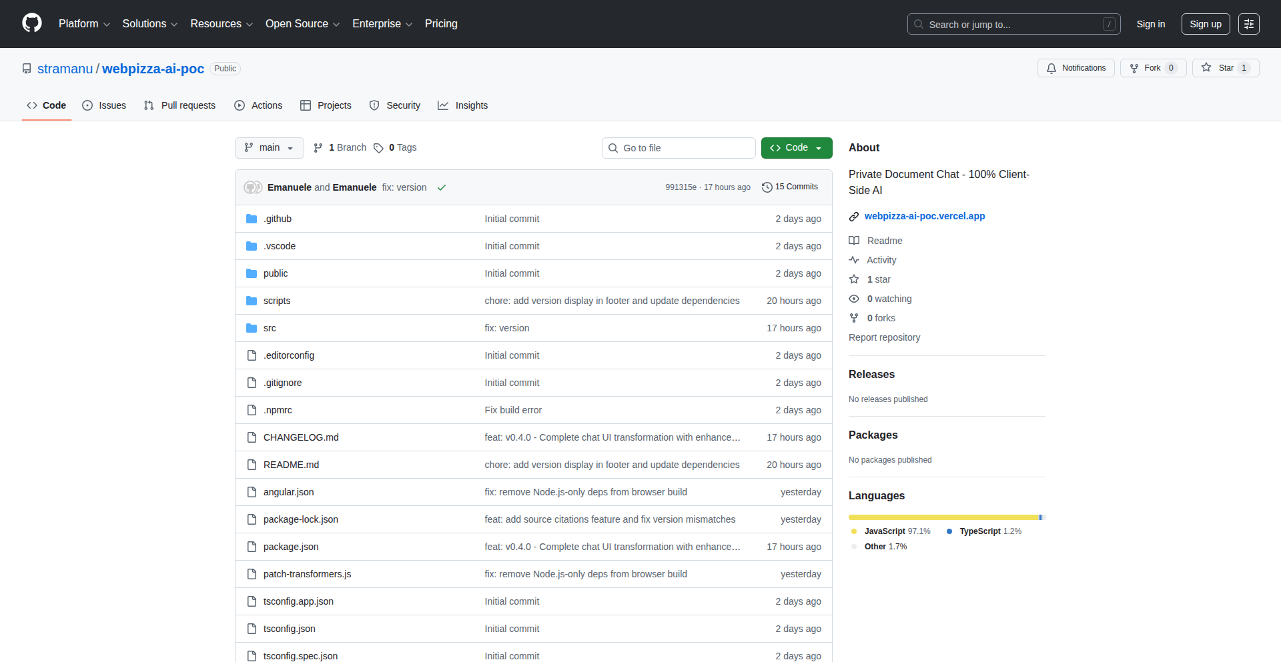
Task: Open the main branch selector
Action: (269, 147)
